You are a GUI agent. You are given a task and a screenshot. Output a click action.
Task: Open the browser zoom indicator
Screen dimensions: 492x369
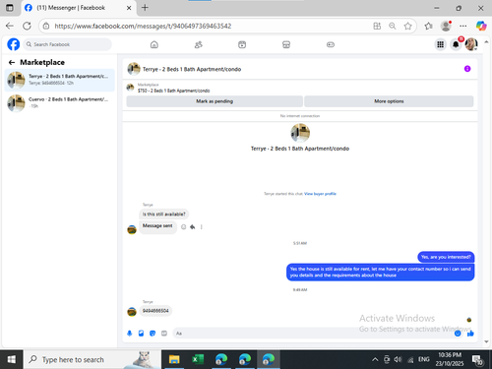pyautogui.click(x=393, y=26)
